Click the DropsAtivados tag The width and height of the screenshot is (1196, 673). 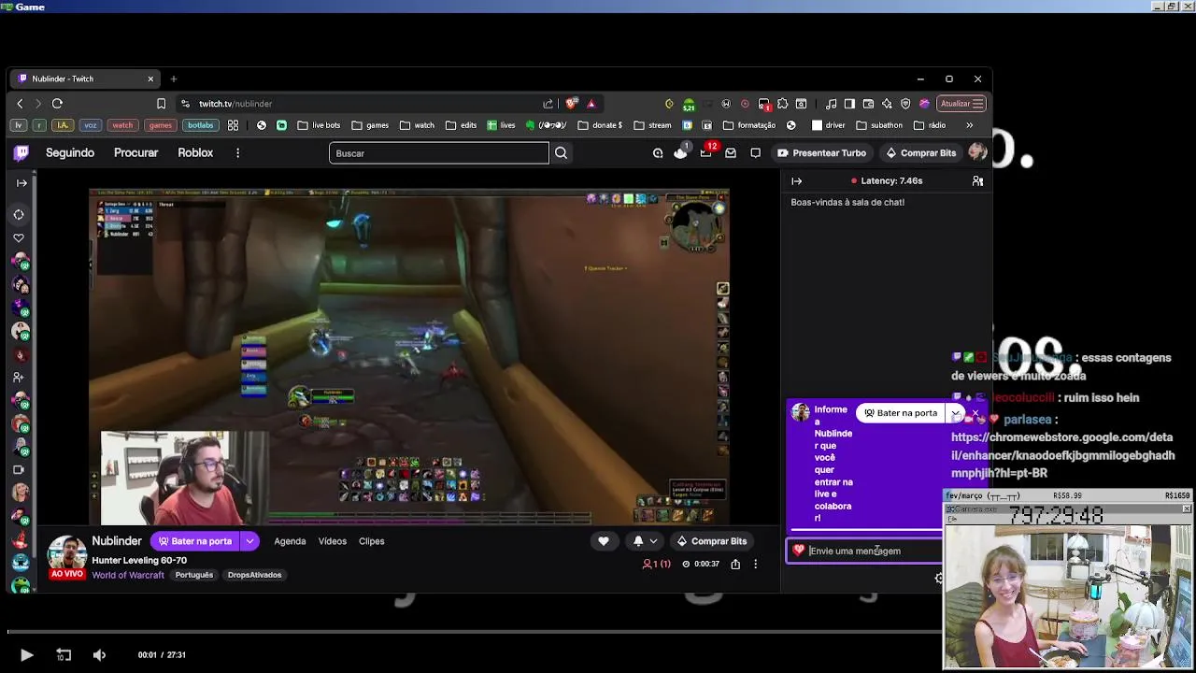point(254,575)
